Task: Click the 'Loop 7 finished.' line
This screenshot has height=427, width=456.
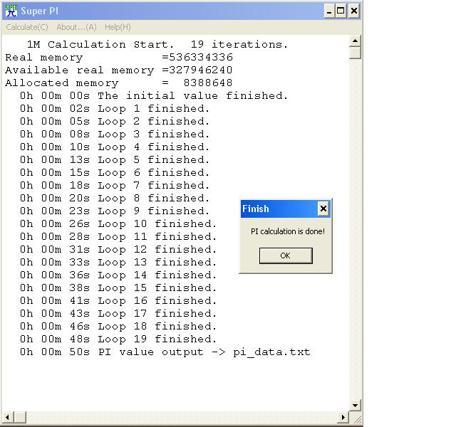Action: pyautogui.click(x=115, y=185)
